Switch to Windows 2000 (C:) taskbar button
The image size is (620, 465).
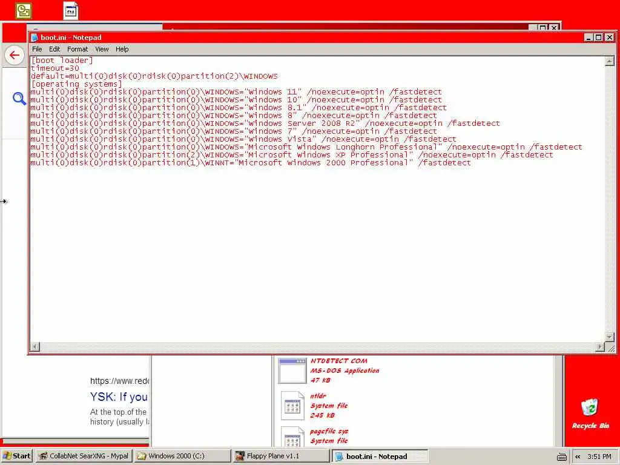pos(182,456)
